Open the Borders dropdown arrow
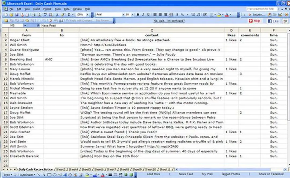The height and width of the screenshot is (178, 290). (x=215, y=15)
